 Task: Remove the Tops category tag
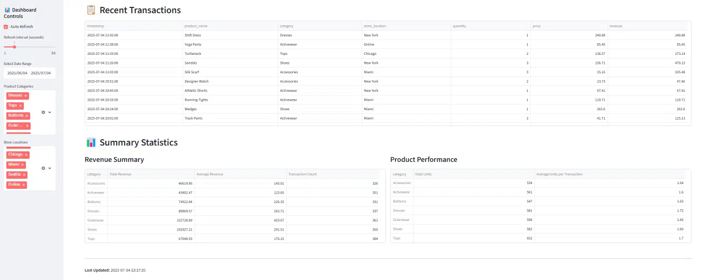21,106
